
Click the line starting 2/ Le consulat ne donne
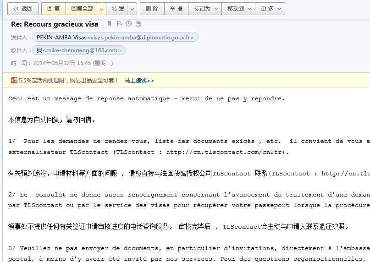coord(189,195)
